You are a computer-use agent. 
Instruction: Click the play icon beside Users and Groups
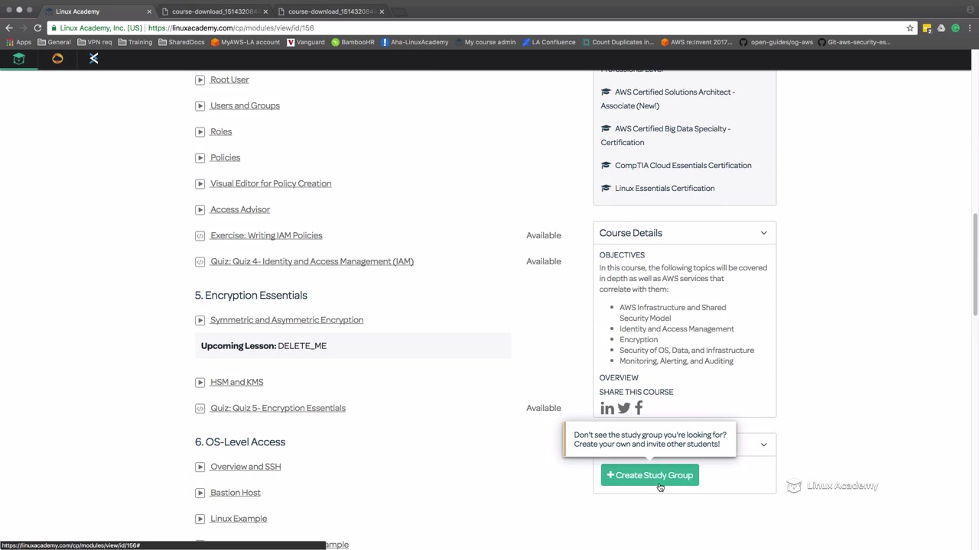pyautogui.click(x=200, y=105)
